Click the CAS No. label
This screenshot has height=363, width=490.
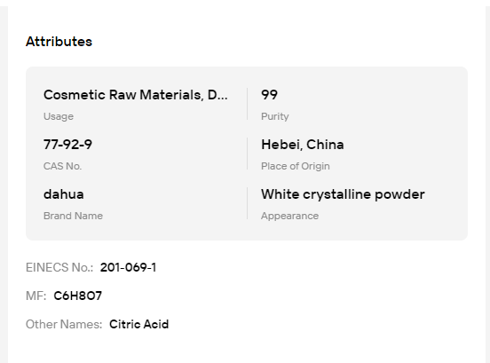62,166
